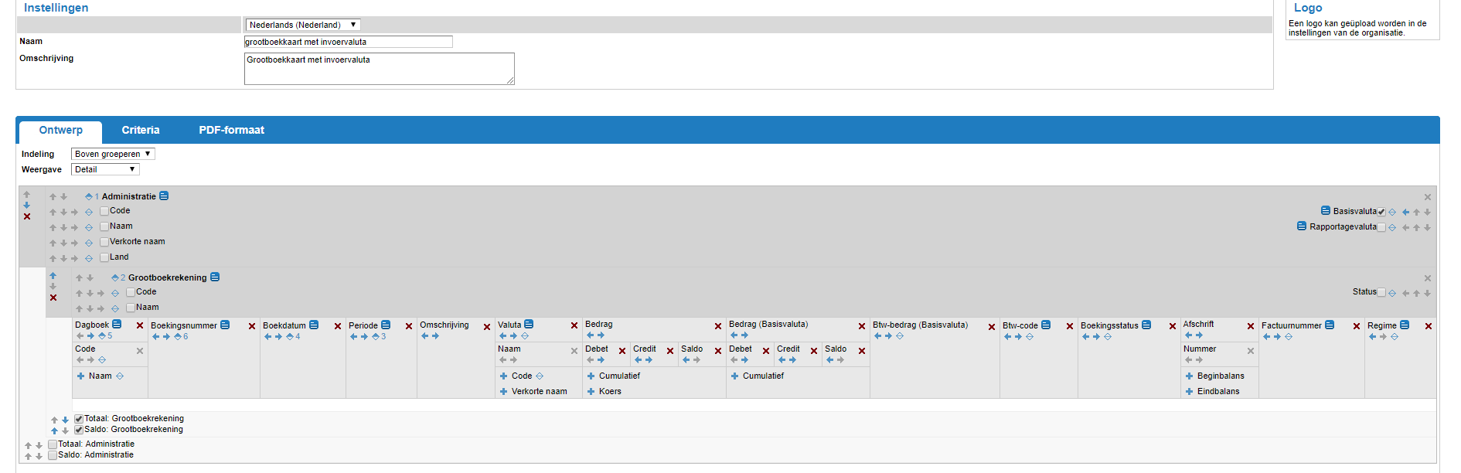Uncheck Totaal: Grootboekrekening checkbox
Screen dimensions: 1461x473
pyautogui.click(x=79, y=419)
